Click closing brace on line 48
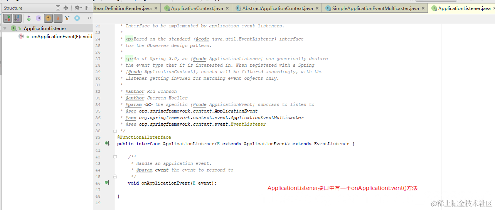Screen dimensions: 495x210 [x=119, y=196]
